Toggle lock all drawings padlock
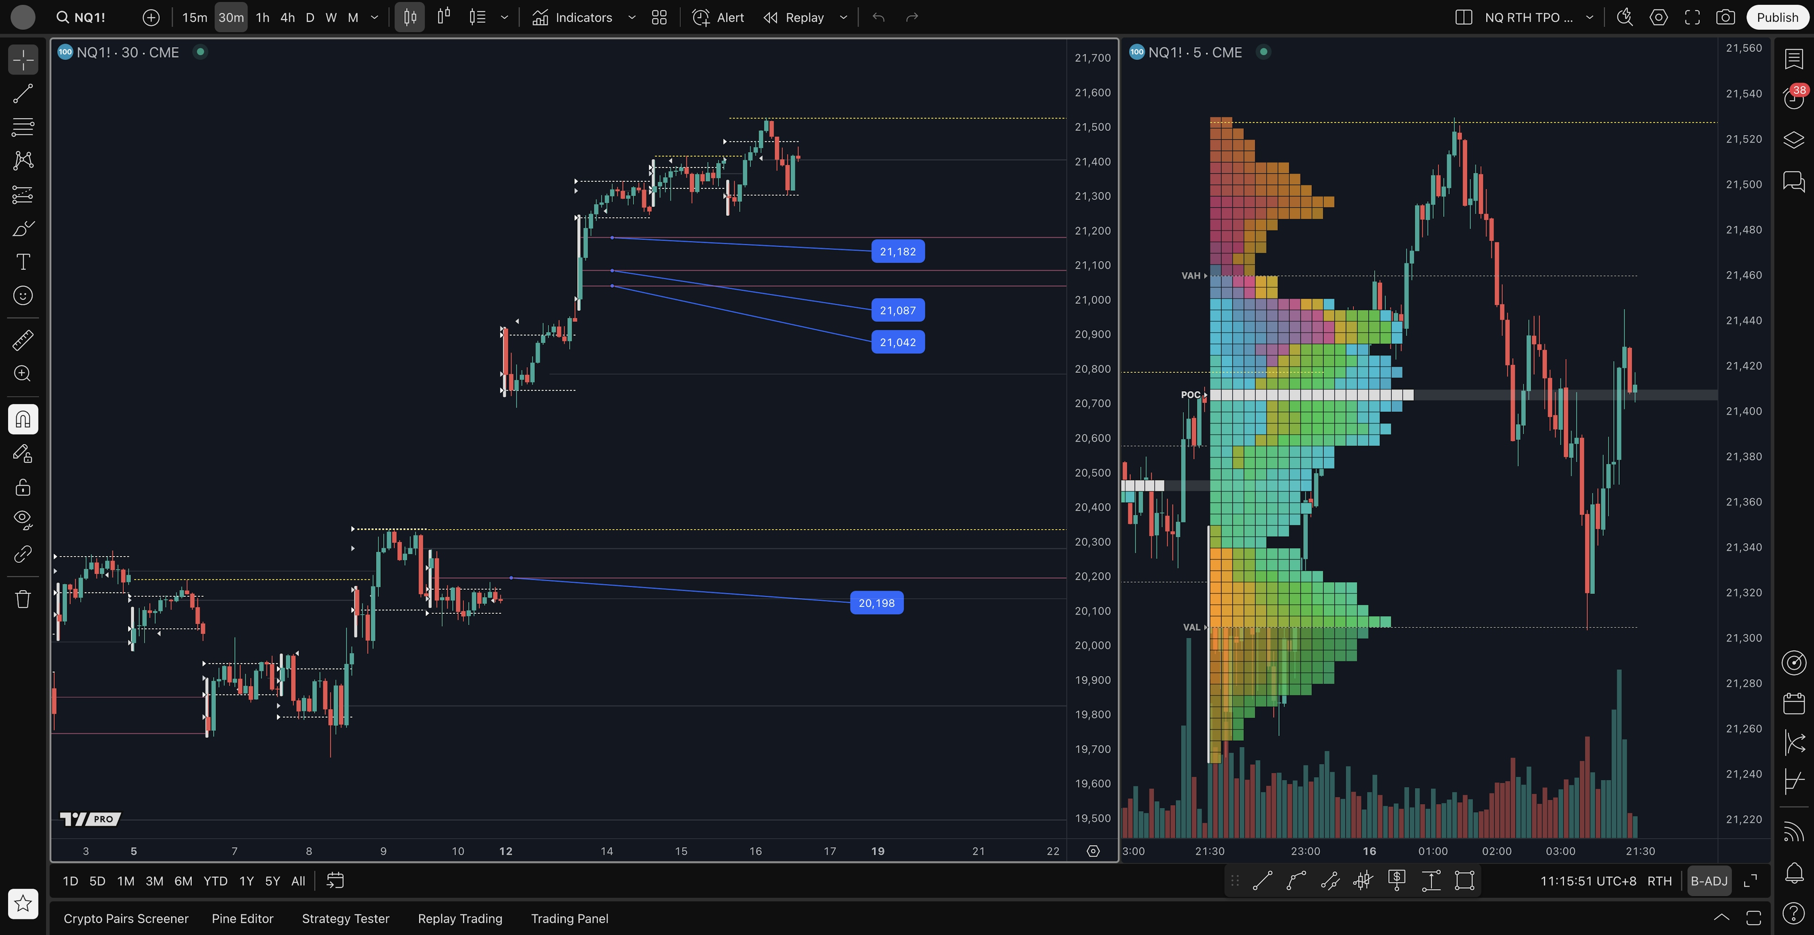1814x935 pixels. (x=23, y=487)
